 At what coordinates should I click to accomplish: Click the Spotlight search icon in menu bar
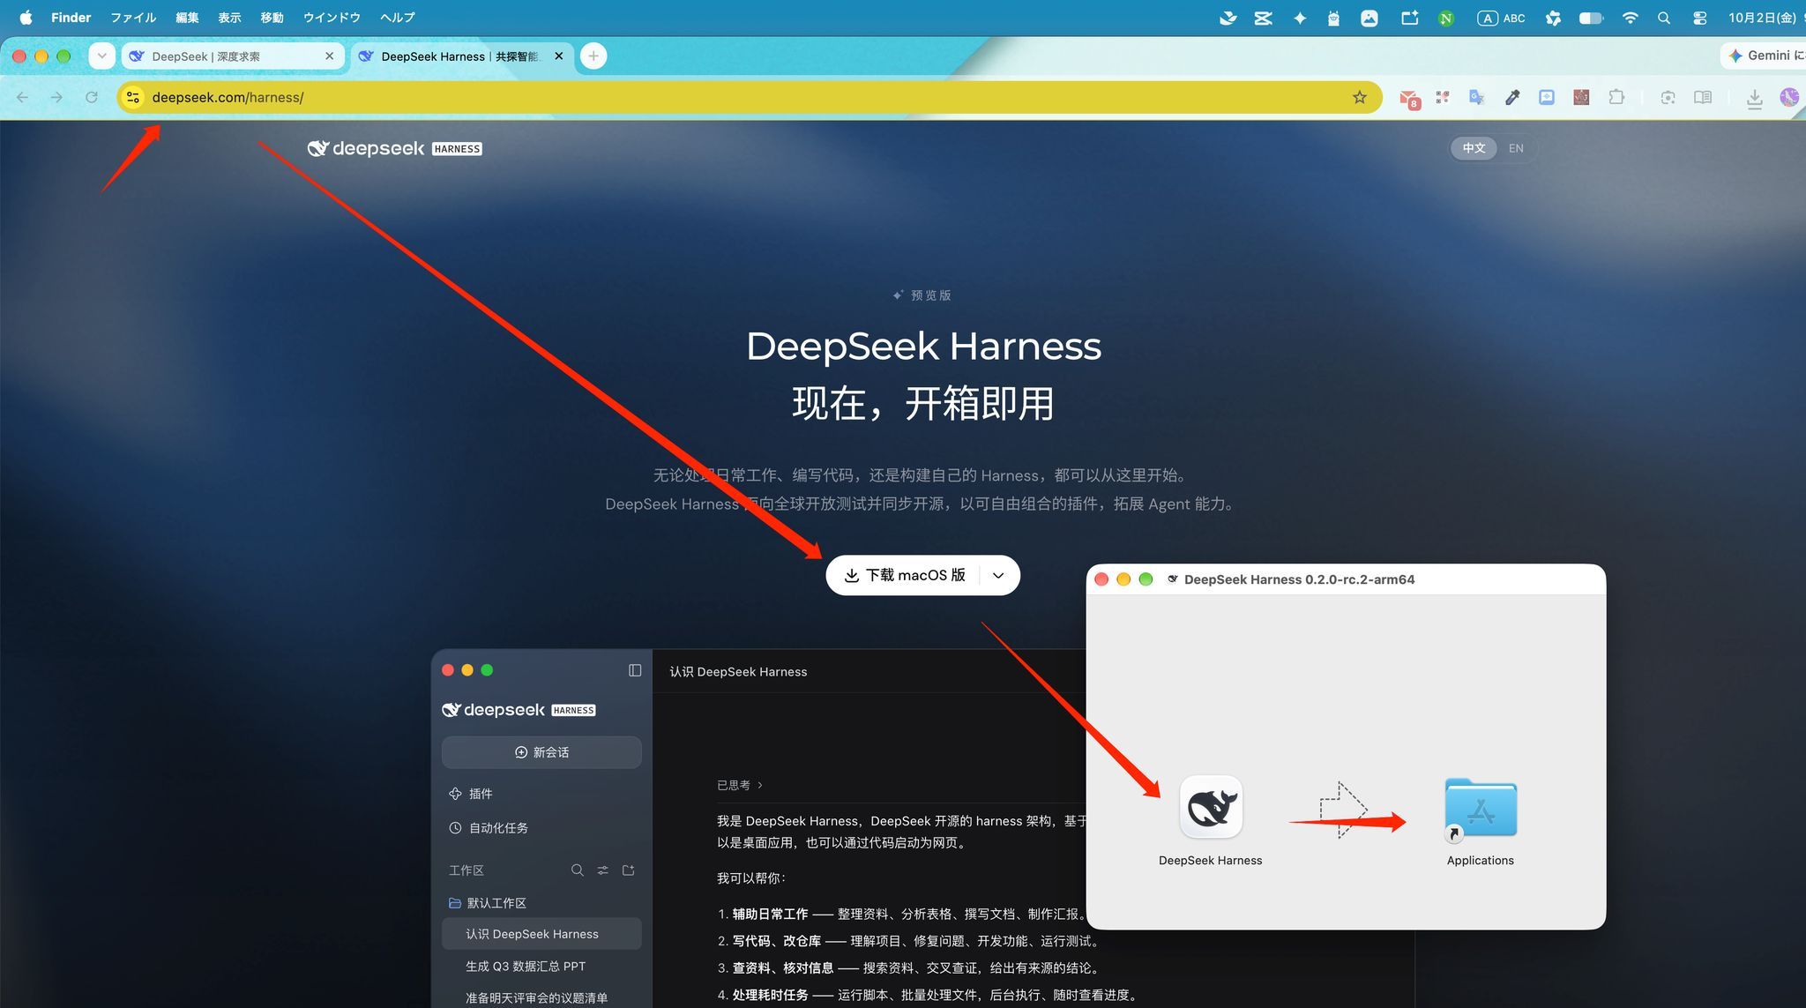[x=1663, y=18]
